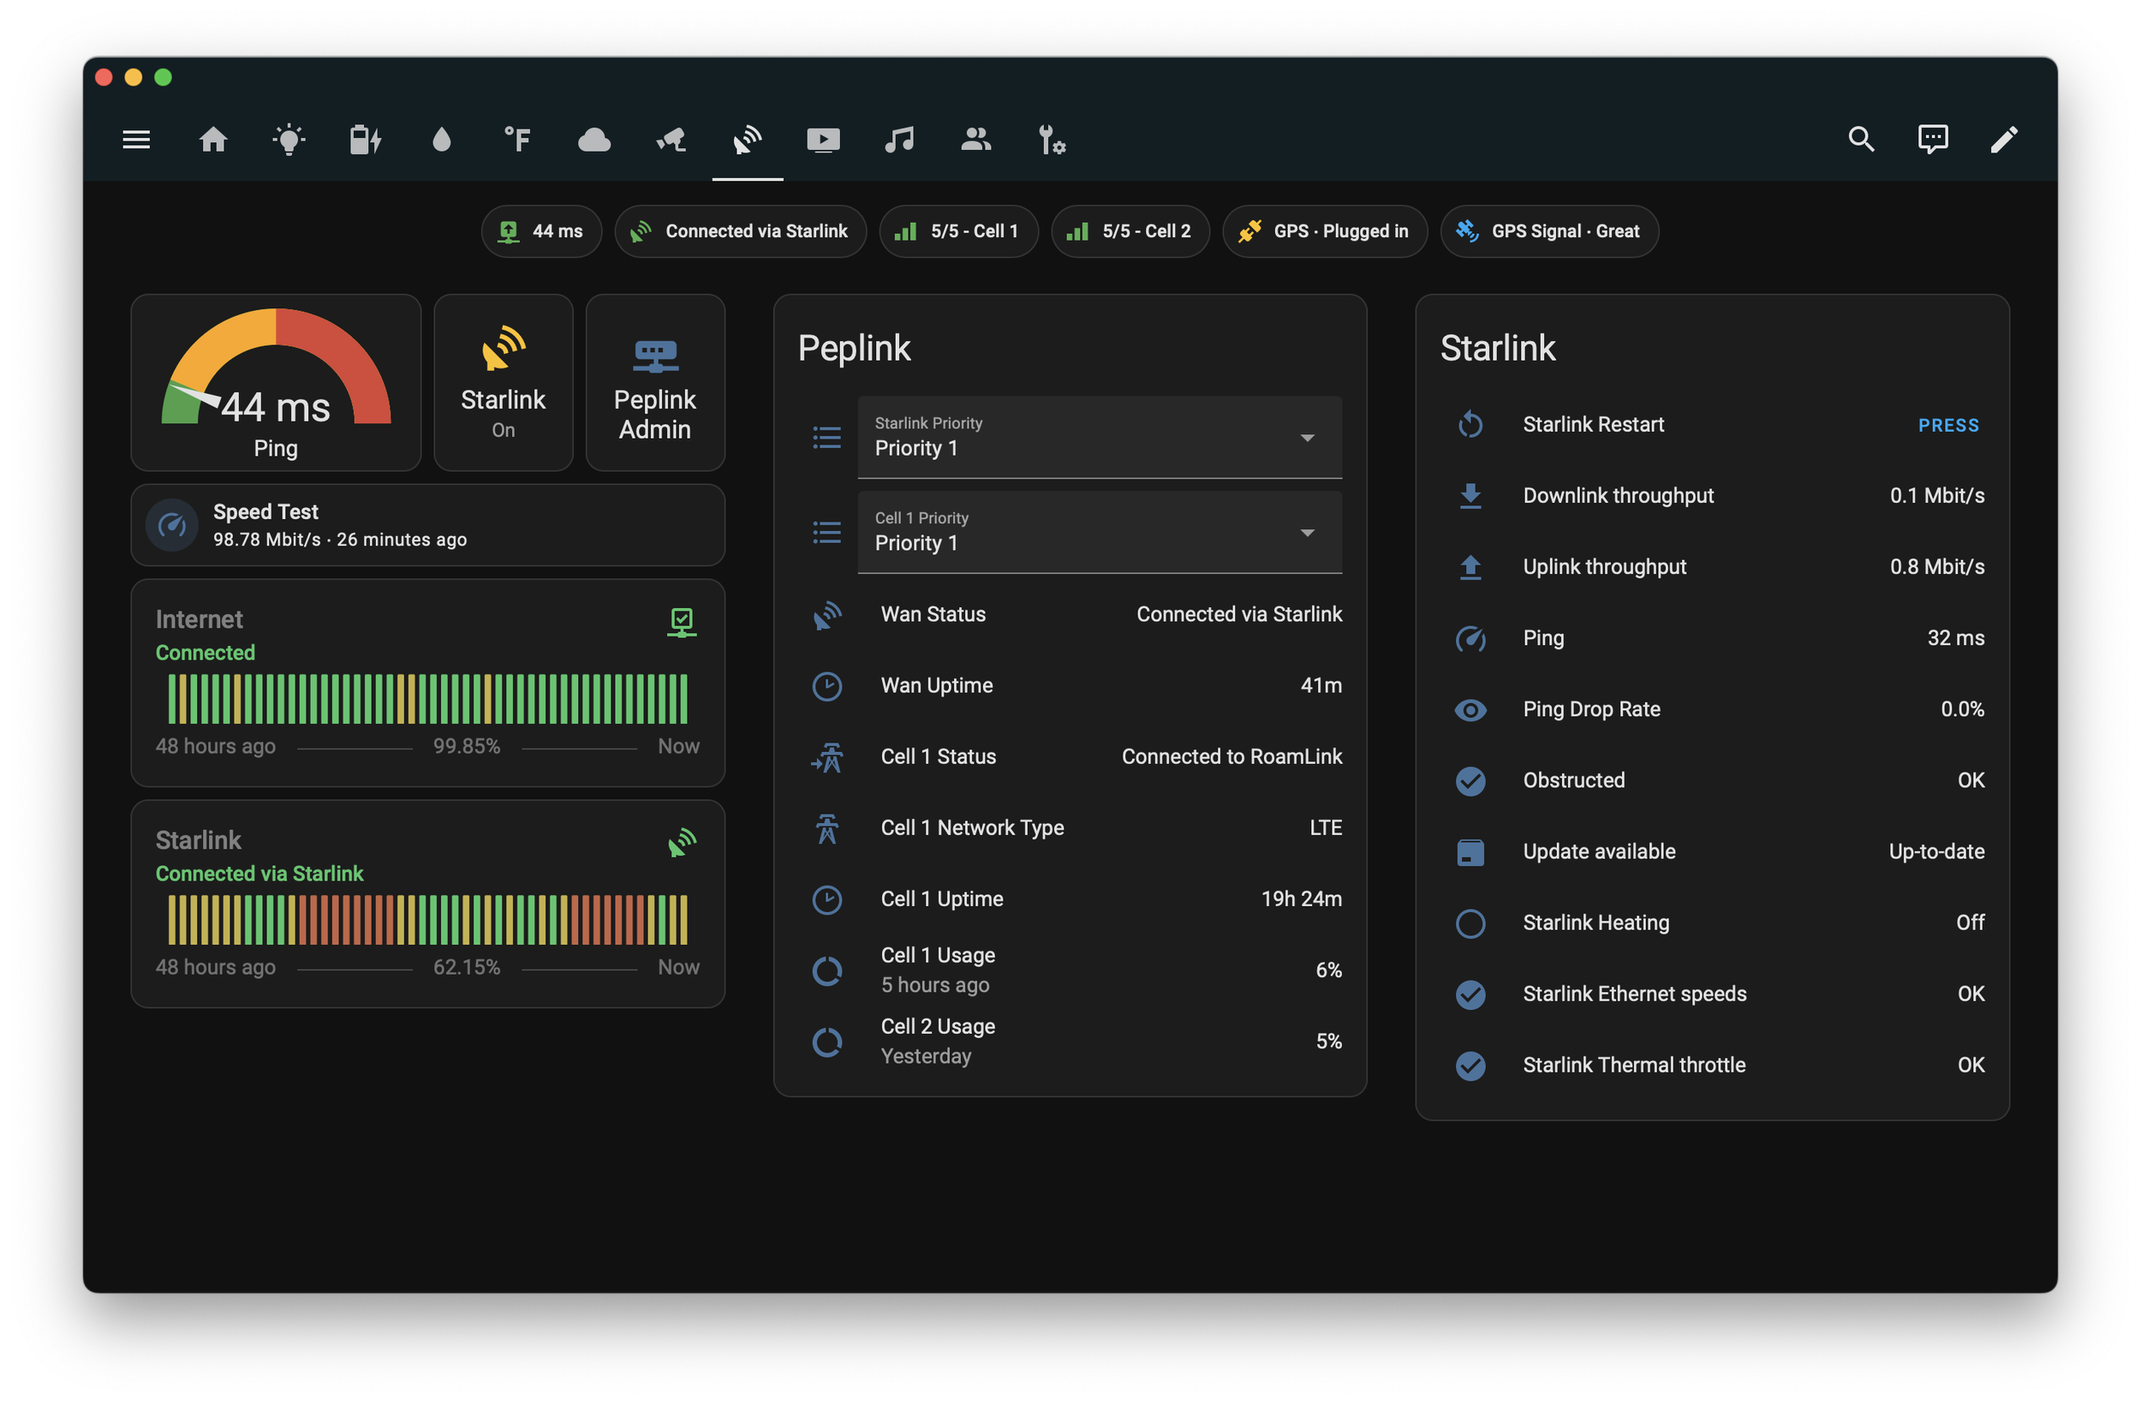
Task: Open the lightbulb lights view
Action: point(289,140)
